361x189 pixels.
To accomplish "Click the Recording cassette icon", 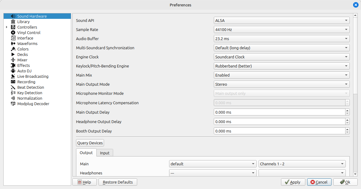I will tap(13, 82).
